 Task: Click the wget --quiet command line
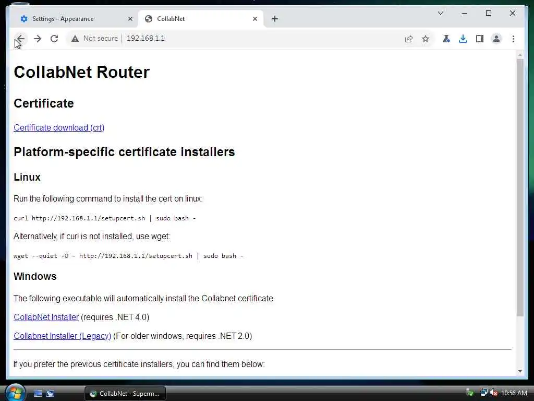coord(128,256)
